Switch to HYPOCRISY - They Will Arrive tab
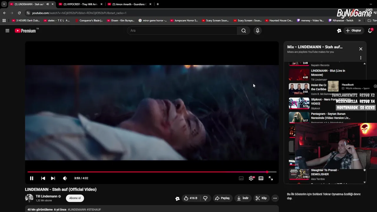This screenshot has height=212, width=377. click(80, 4)
